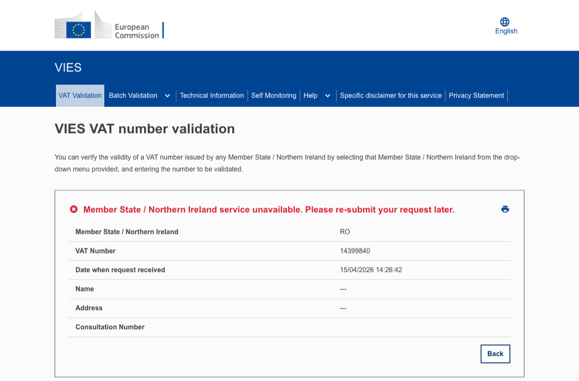Click the request date 15/04/2026 value
The height and width of the screenshot is (381, 579).
pos(371,270)
